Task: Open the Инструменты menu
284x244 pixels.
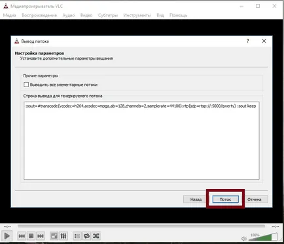Action: [x=137, y=15]
